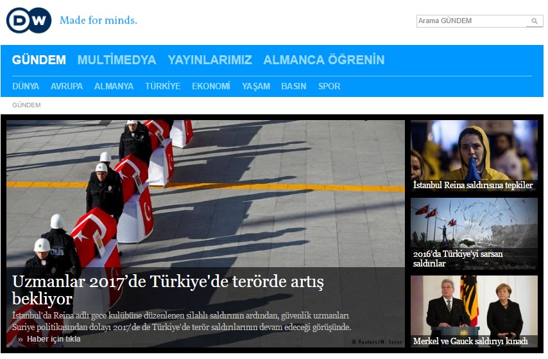Select the TÜRKİYE subcategory
548x359 pixels.
163,86
